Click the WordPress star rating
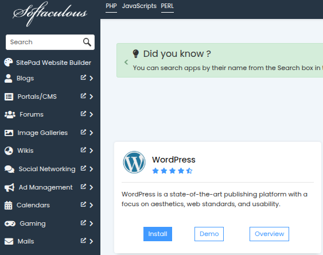 pos(172,171)
